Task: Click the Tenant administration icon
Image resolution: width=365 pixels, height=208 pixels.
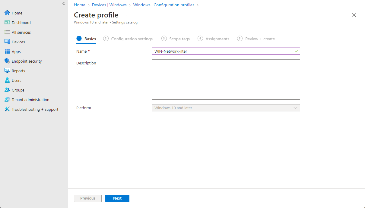Action: click(7, 100)
